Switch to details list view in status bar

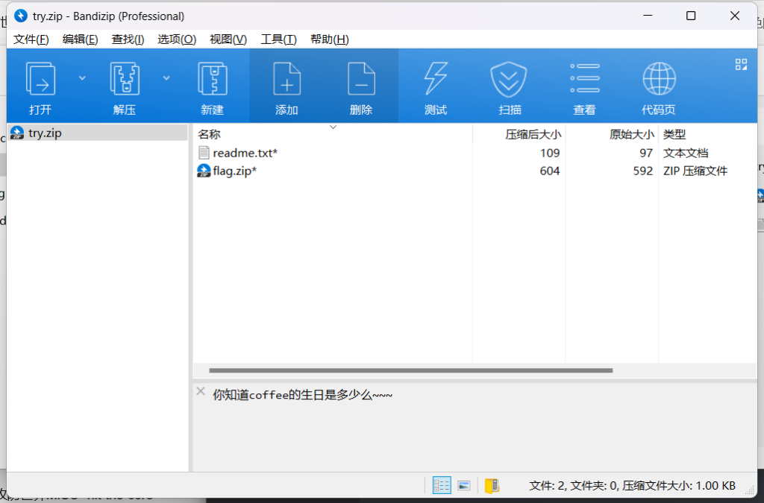pyautogui.click(x=442, y=486)
